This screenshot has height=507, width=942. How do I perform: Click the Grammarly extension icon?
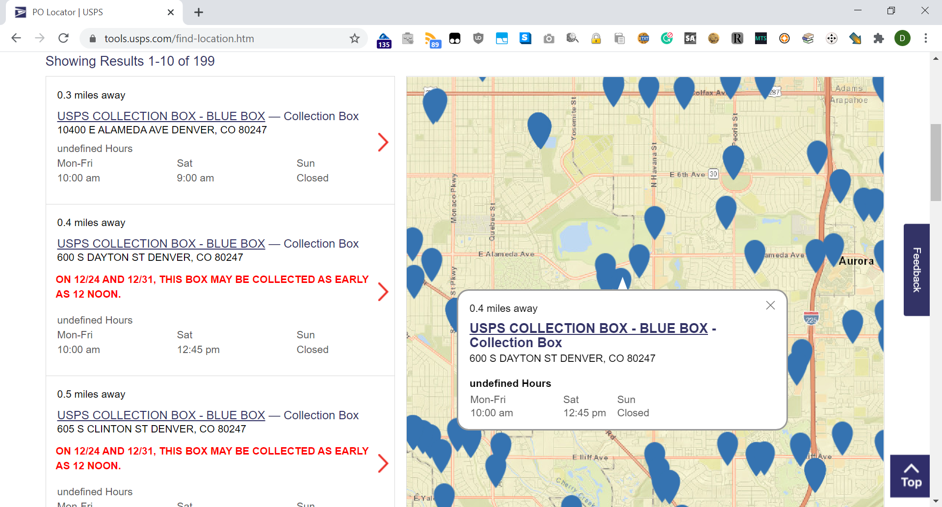[x=667, y=38]
